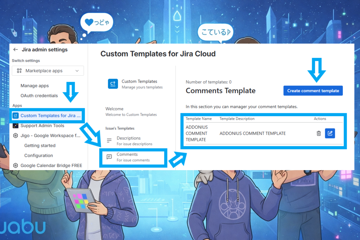Screen dimensions: 360x240
Task: Delete the ADDONIUS COMMENT TEMPLATE via trash icon
Action: coord(319,133)
